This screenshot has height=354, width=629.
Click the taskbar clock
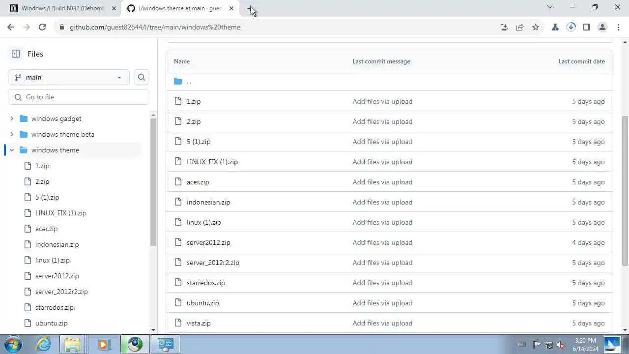tap(585, 344)
